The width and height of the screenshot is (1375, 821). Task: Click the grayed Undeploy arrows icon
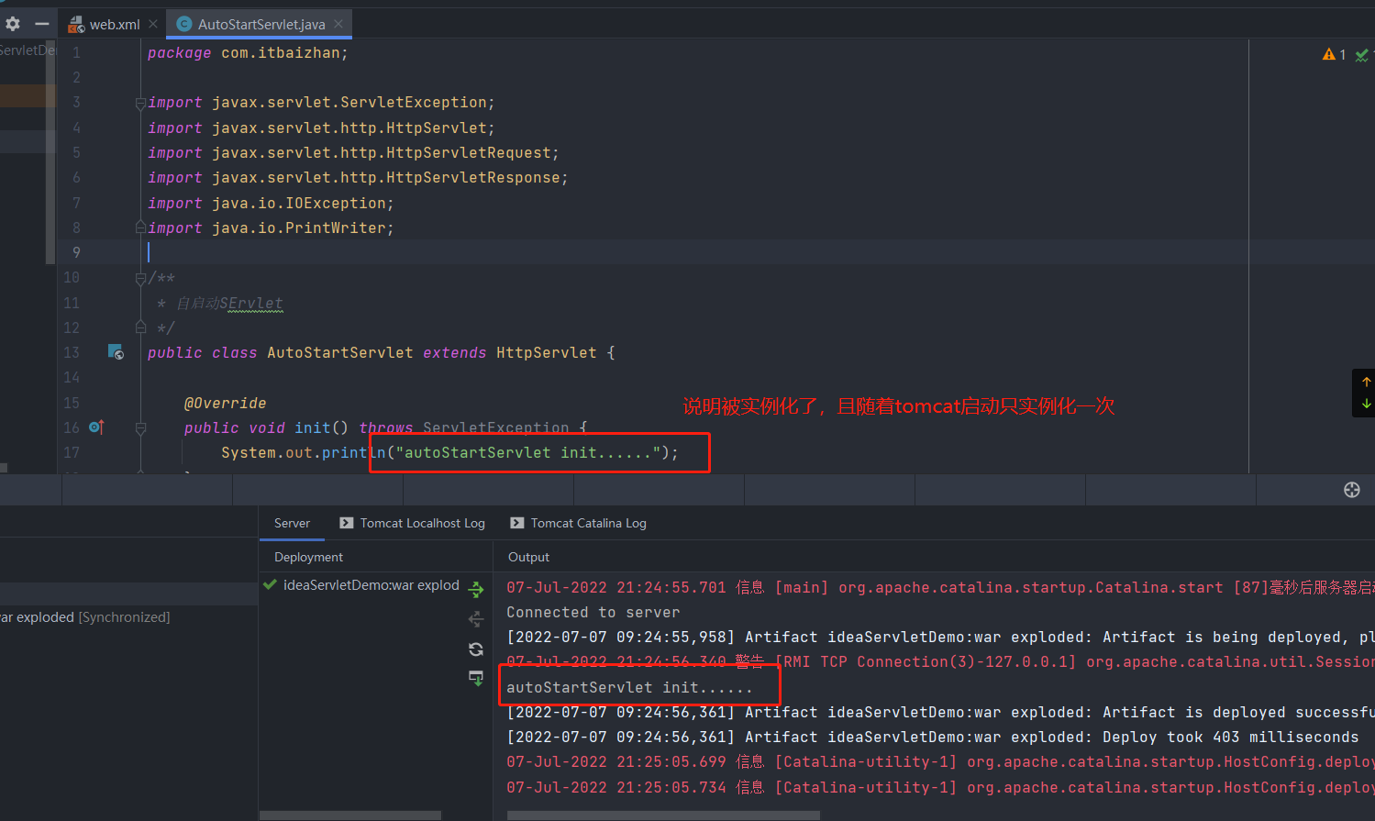(x=476, y=619)
